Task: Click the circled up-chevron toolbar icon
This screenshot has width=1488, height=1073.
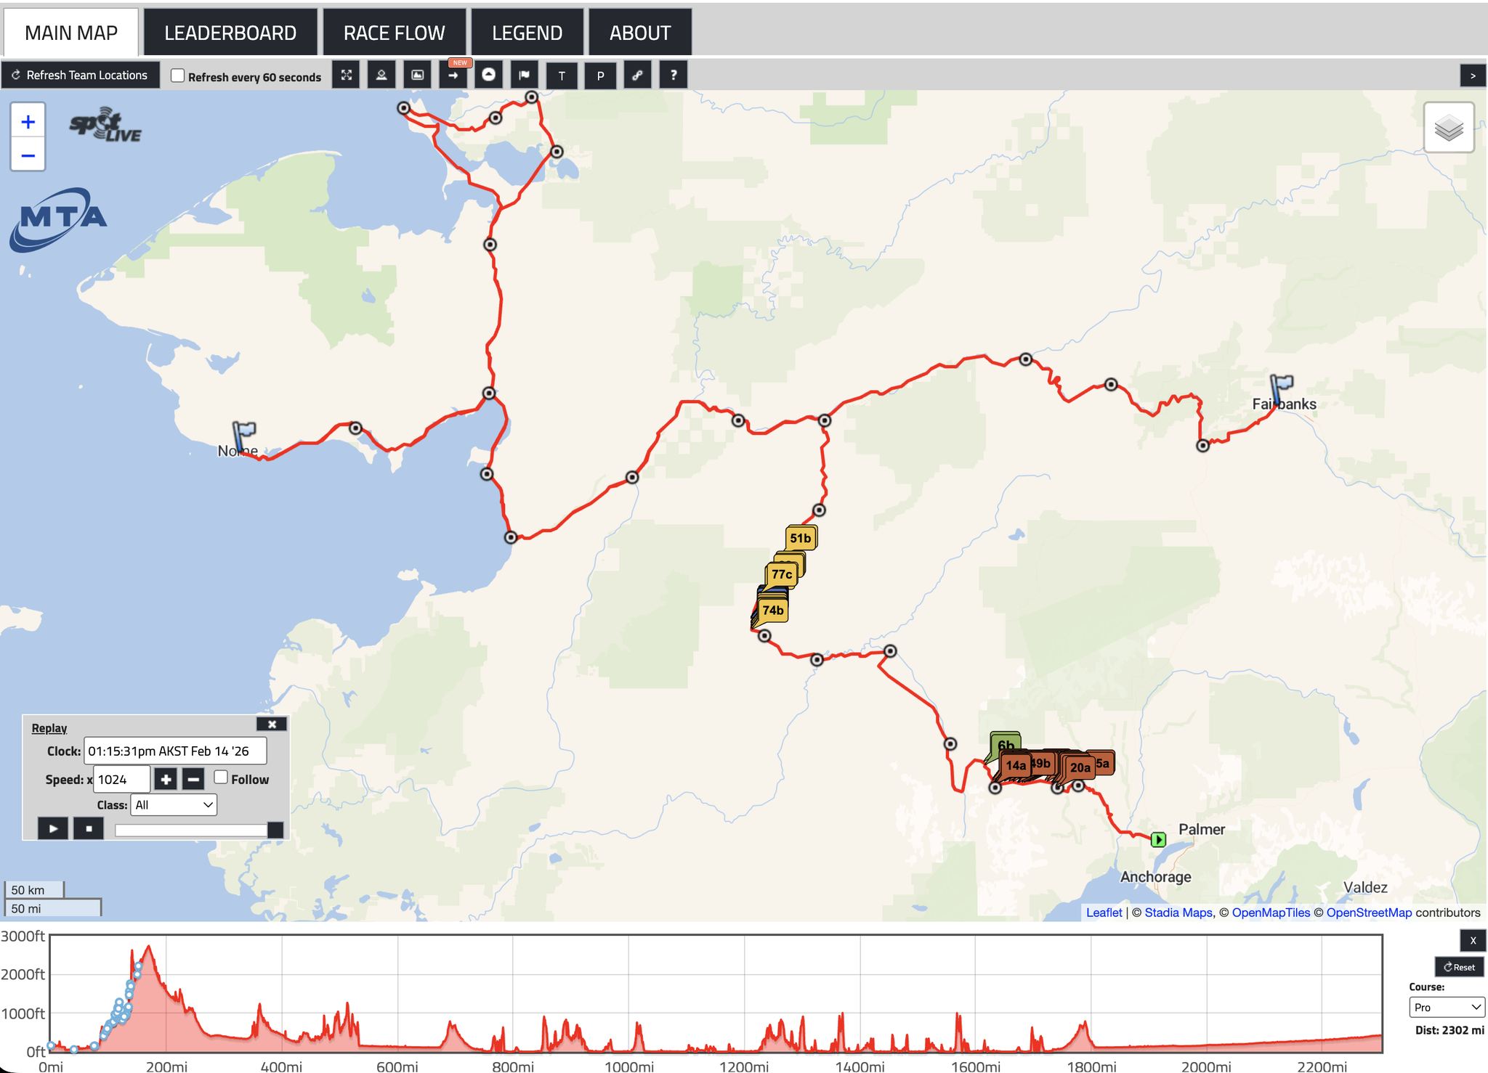Action: click(x=489, y=75)
